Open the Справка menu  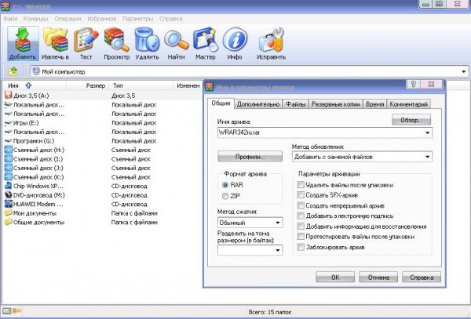click(x=171, y=19)
